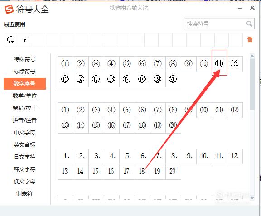Insert circled number ⑤
This screenshot has width=261, height=216.
(127, 64)
